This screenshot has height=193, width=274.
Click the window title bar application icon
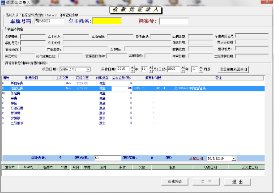3,2
